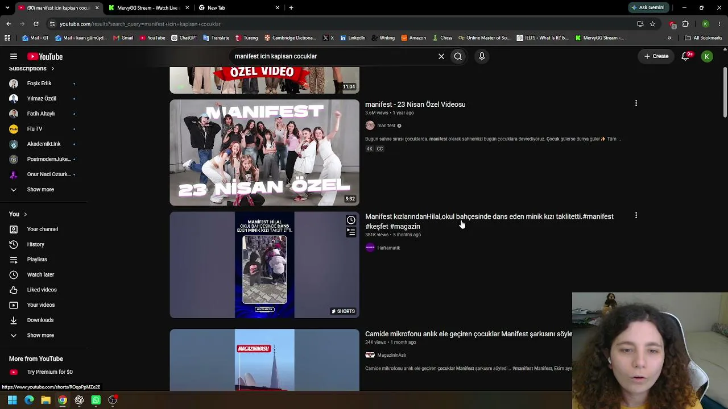Viewport: 728px width, 409px height.
Task: Click the Haftamatik channel avatar
Action: (x=370, y=248)
